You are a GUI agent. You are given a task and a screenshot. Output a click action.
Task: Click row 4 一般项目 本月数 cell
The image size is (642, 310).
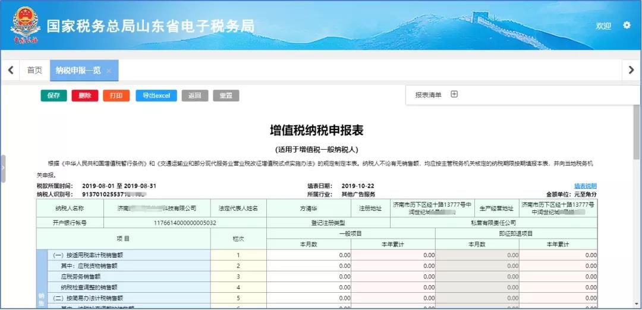coord(309,287)
